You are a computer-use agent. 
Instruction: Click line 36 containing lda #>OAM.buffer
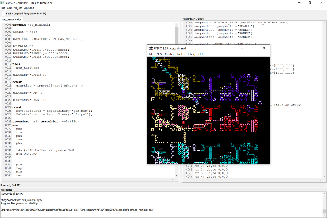click(x=41, y=150)
